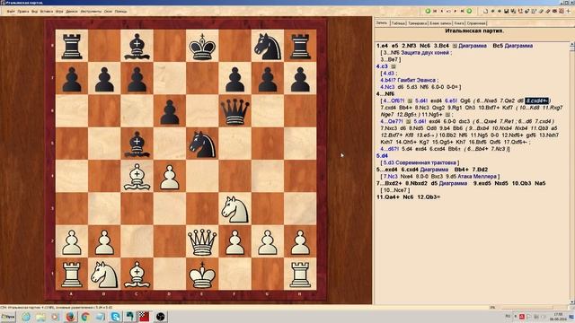Image resolution: width=575 pixels, height=323 pixels.
Task: Click the right green circle toolbar button
Action: click(x=469, y=11)
